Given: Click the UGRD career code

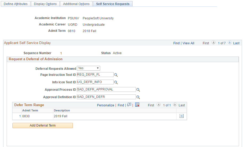Looking at the screenshot, I should tap(73, 24).
